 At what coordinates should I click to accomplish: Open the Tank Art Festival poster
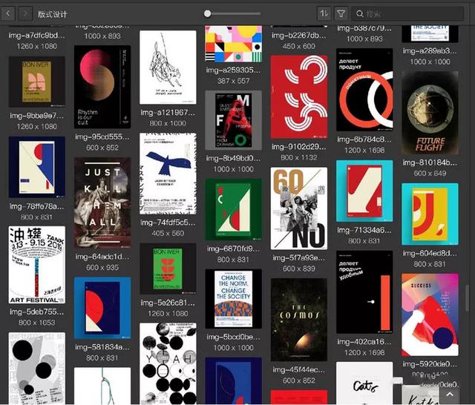[x=36, y=265]
